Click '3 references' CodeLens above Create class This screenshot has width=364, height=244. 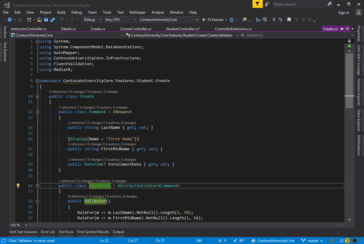58,92
